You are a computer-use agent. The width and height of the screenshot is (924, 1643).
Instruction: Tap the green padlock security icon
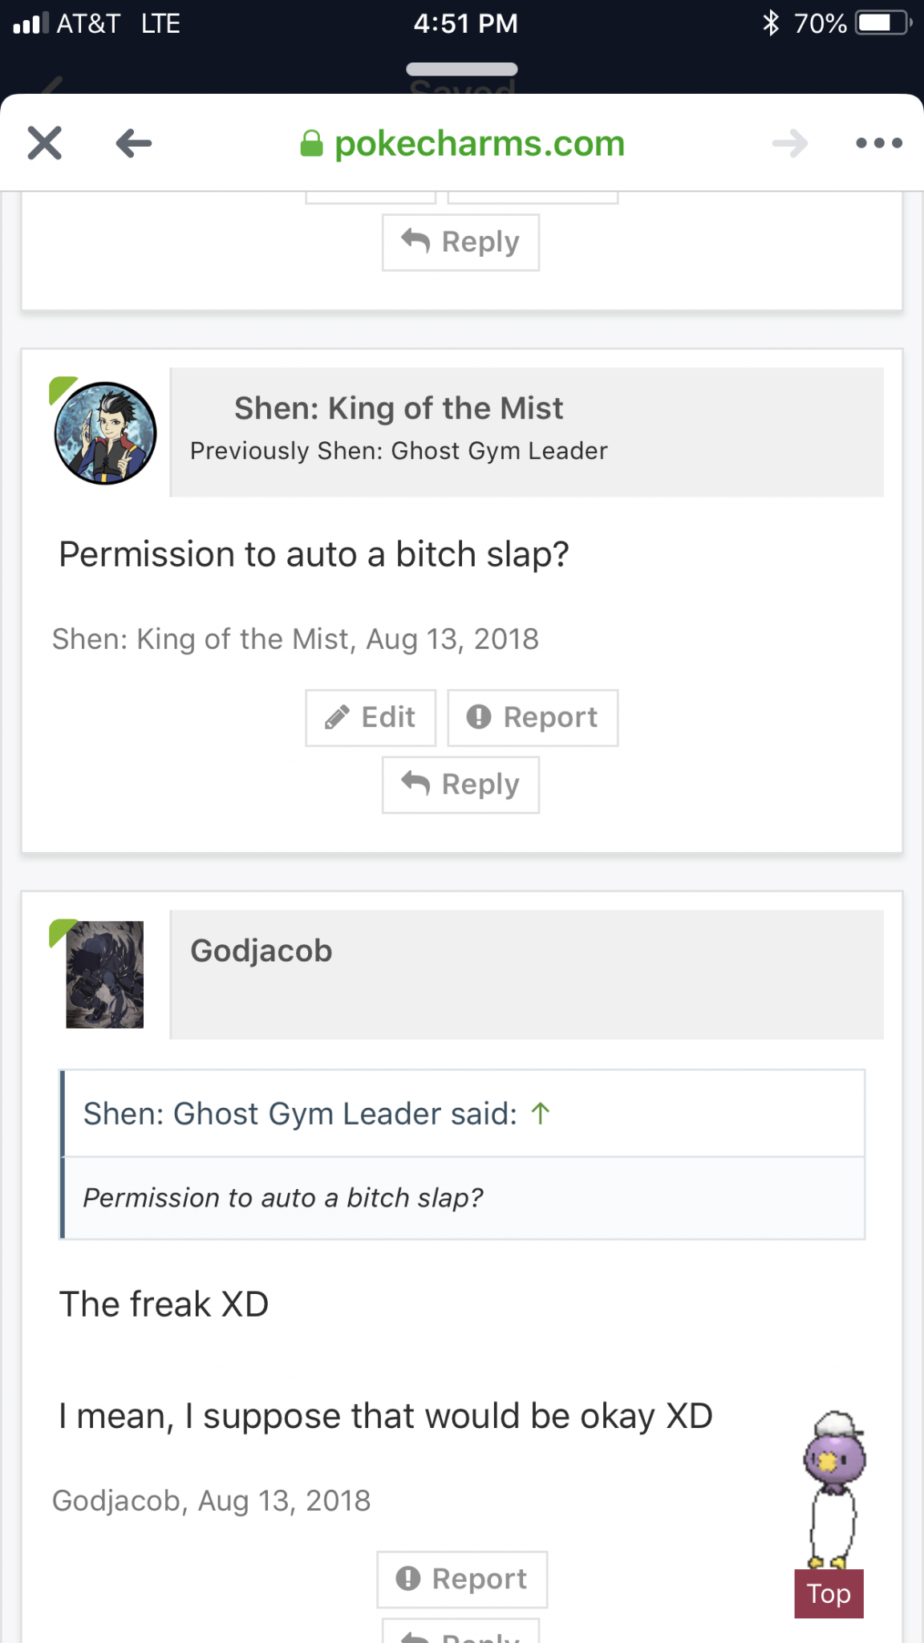[311, 144]
